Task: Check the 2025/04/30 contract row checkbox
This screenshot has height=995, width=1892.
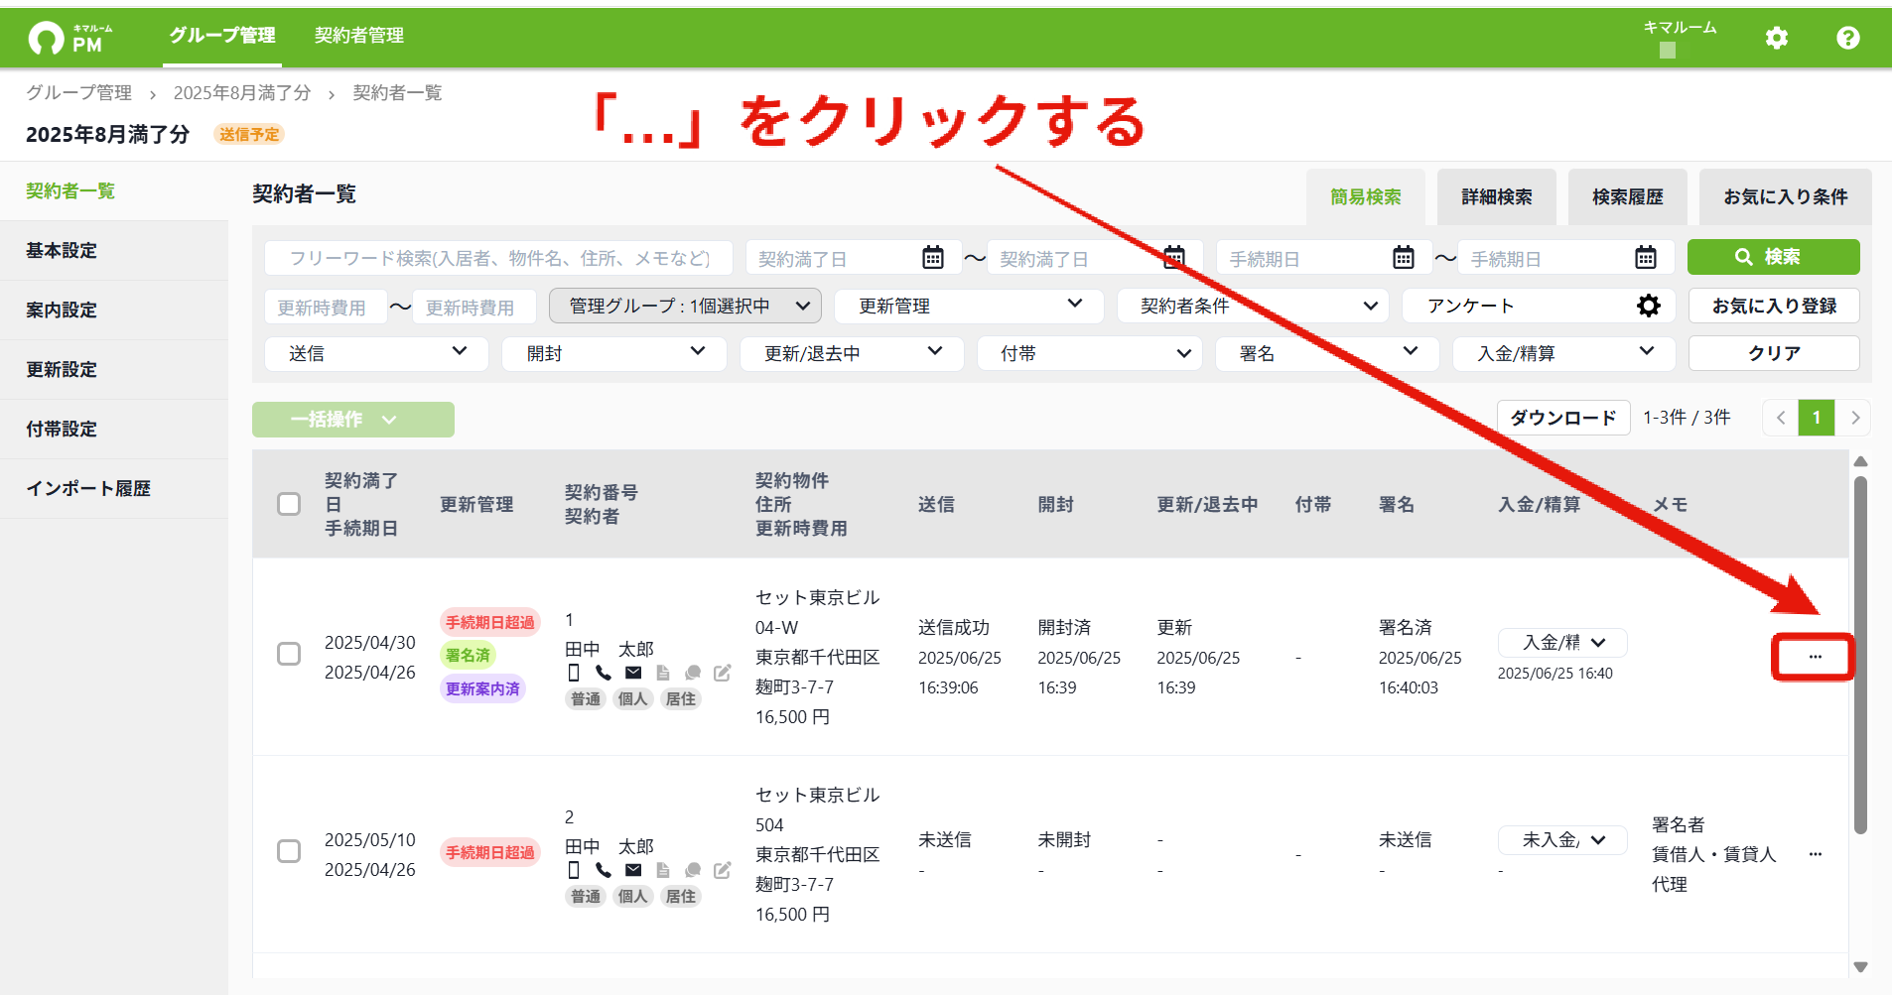Action: (x=289, y=654)
